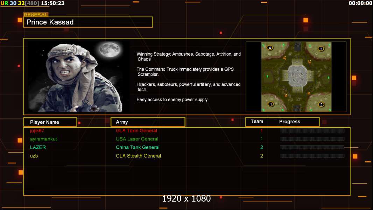Click the UR indicator in overlay
This screenshot has width=373, height=210.
4,3
